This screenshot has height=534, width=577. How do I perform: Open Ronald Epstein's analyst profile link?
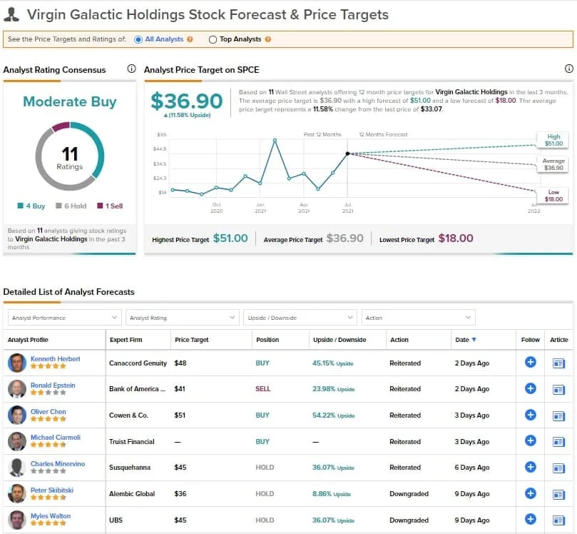point(53,386)
